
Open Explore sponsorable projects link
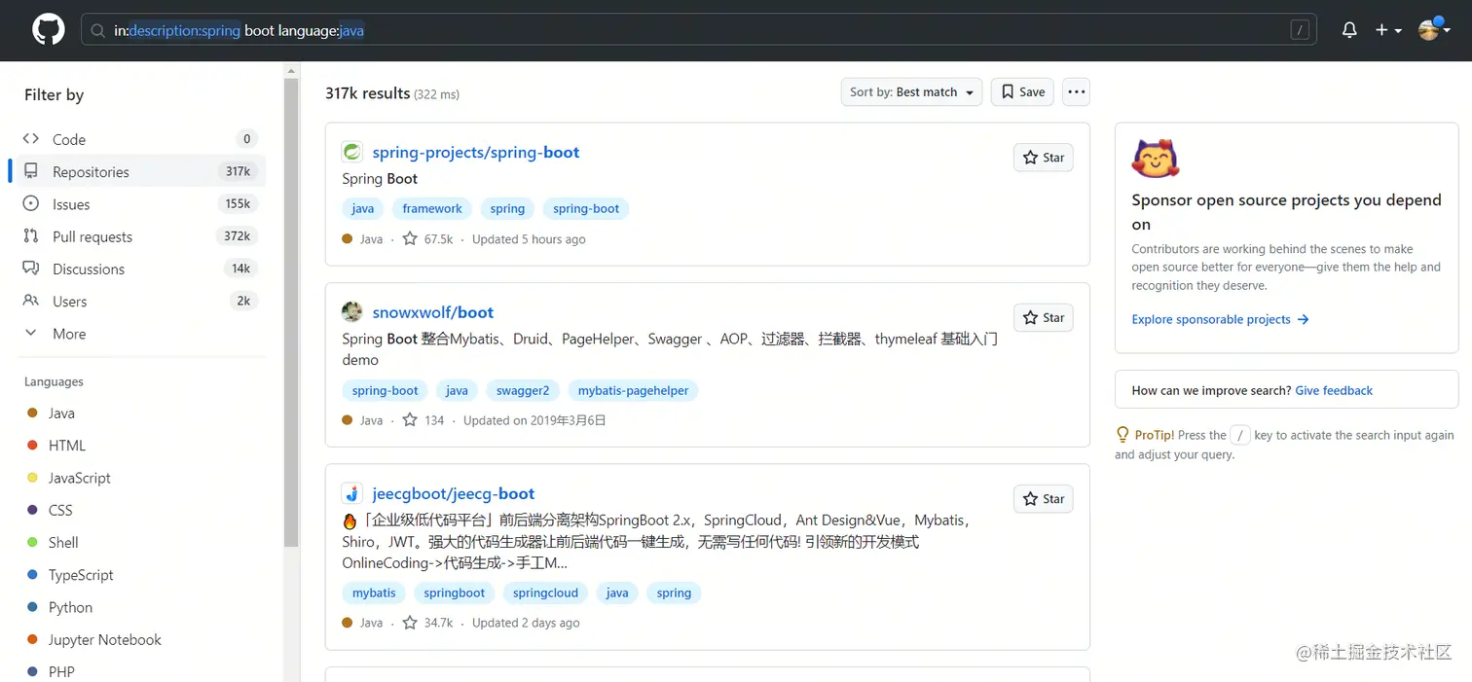1220,319
